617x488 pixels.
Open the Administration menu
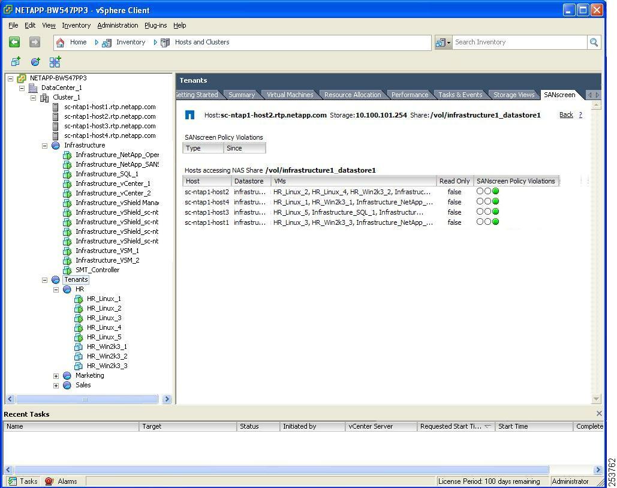118,25
